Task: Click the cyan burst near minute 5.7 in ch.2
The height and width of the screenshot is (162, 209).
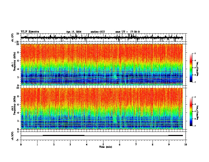Action: pyautogui.click(x=115, y=119)
